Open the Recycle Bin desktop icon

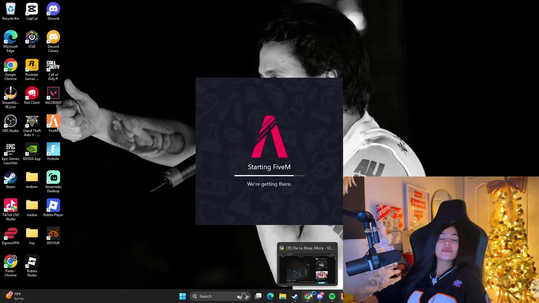click(11, 11)
